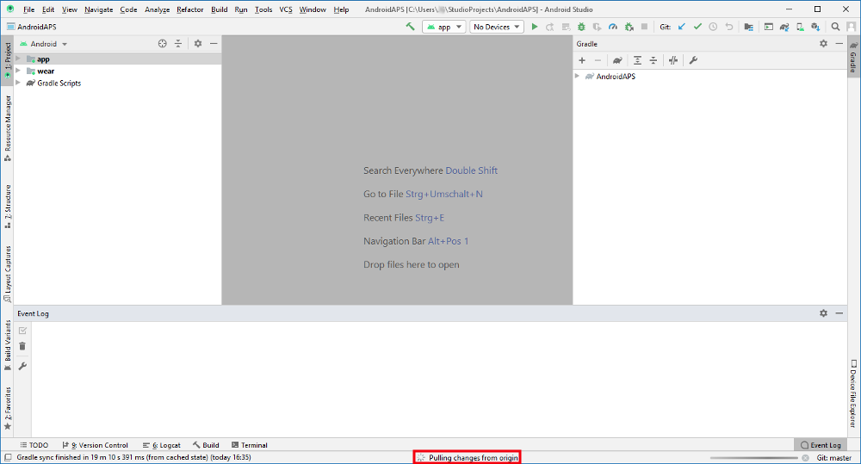Image resolution: width=861 pixels, height=464 pixels.
Task: Click the Make Project hammer icon
Action: (x=410, y=27)
